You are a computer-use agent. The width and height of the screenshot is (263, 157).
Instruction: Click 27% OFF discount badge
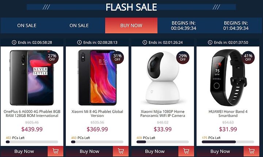[x=52, y=57]
